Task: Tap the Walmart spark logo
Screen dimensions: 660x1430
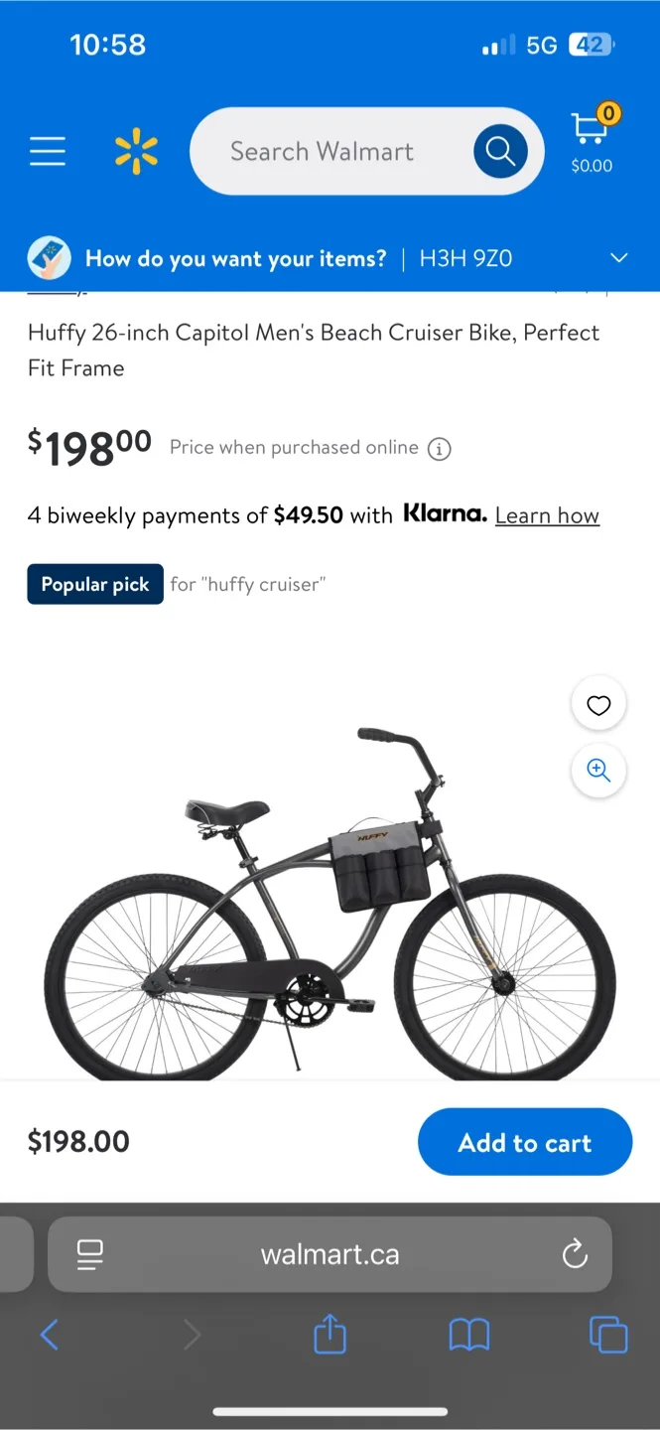Action: click(136, 151)
